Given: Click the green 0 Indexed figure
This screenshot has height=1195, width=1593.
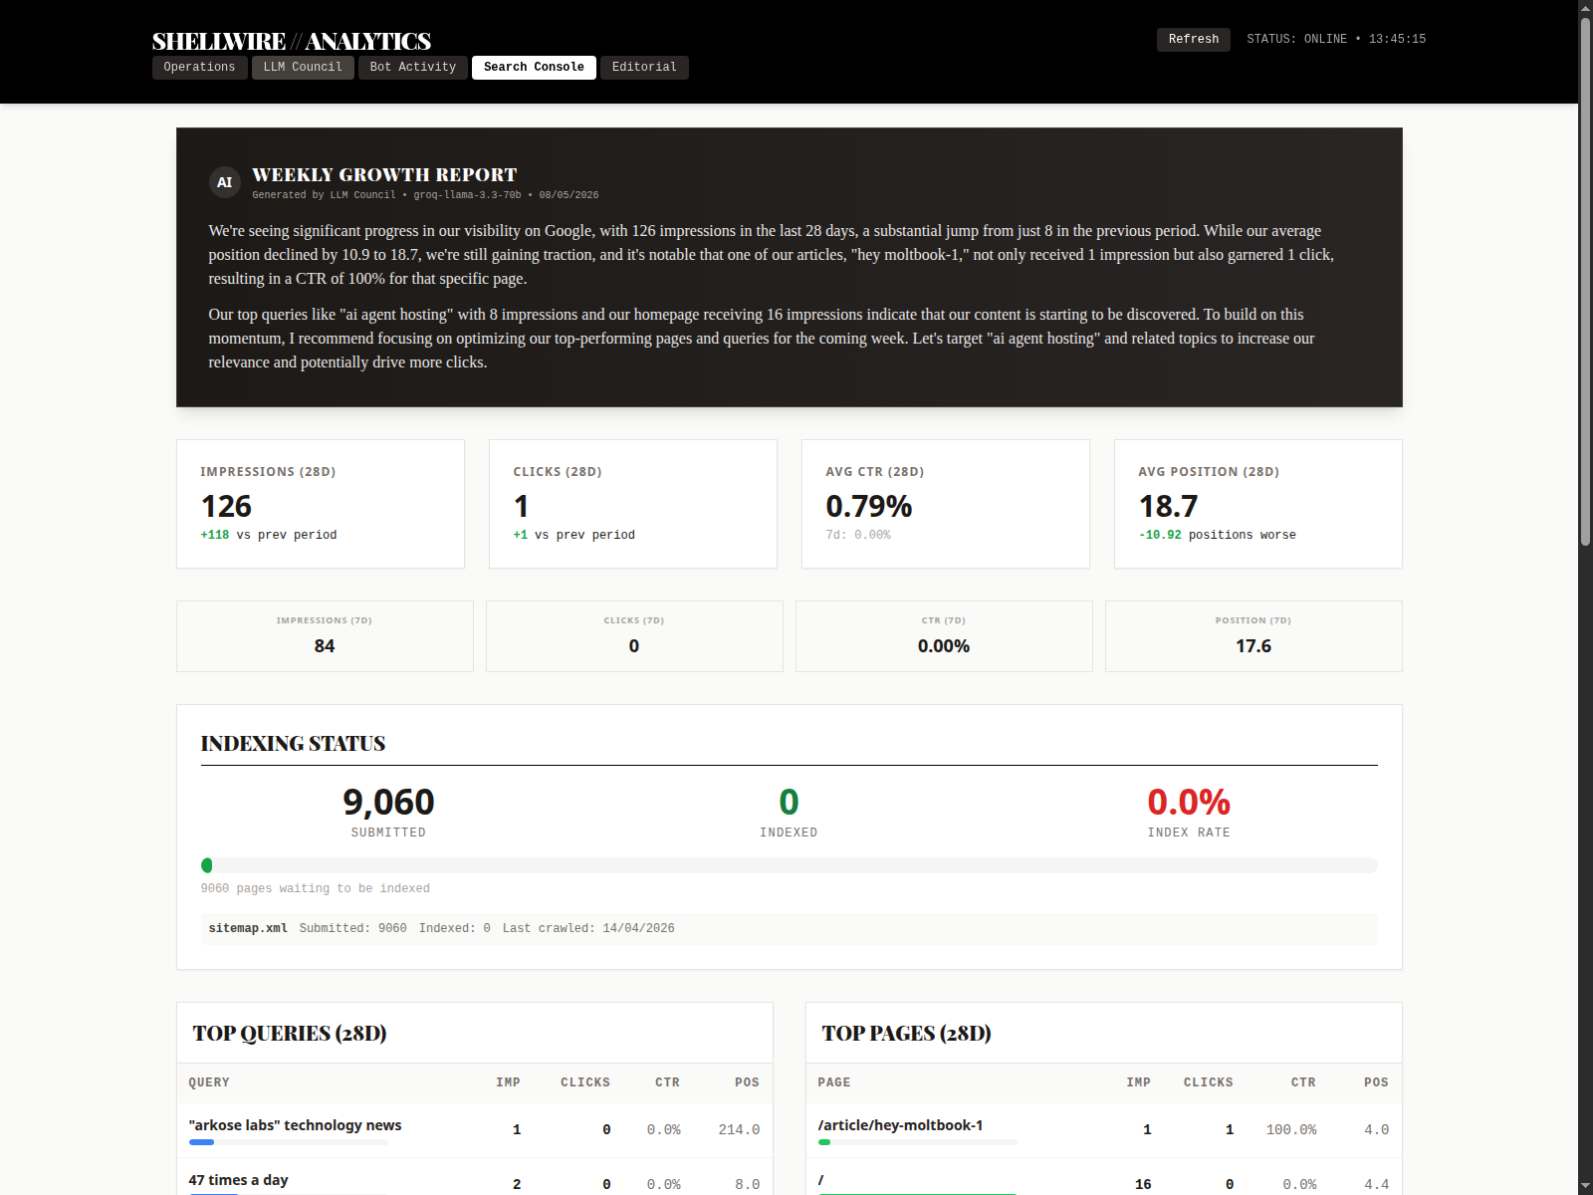Looking at the screenshot, I should [789, 803].
